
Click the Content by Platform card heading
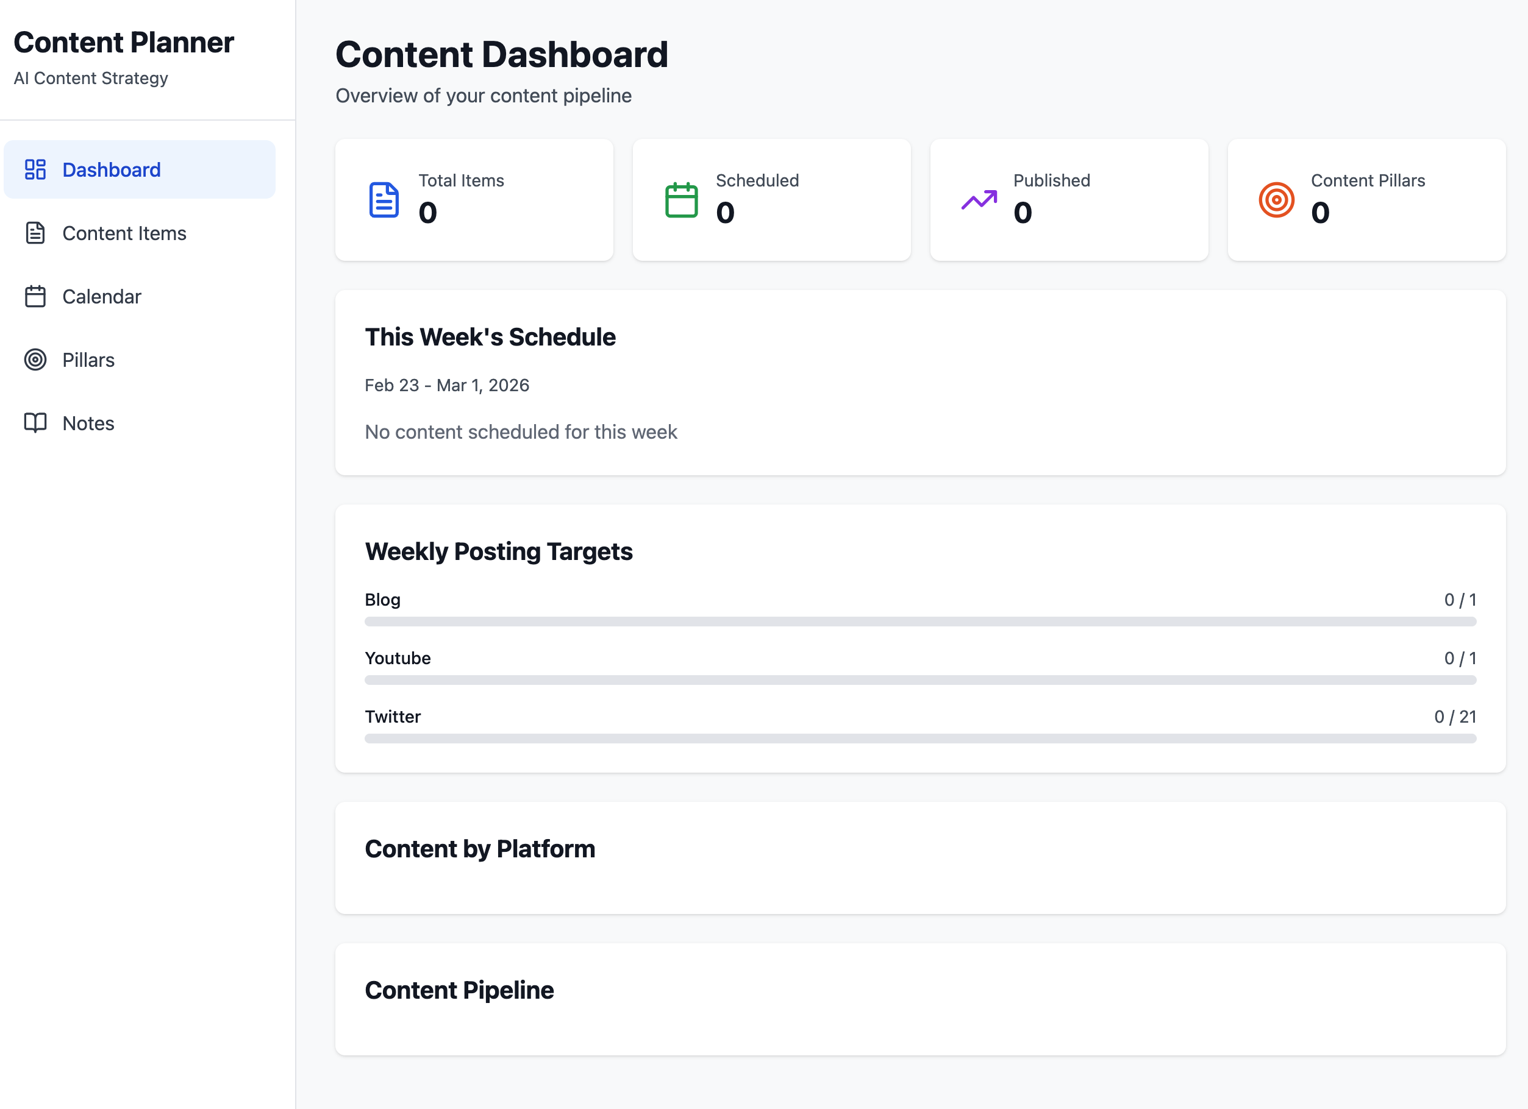point(480,848)
